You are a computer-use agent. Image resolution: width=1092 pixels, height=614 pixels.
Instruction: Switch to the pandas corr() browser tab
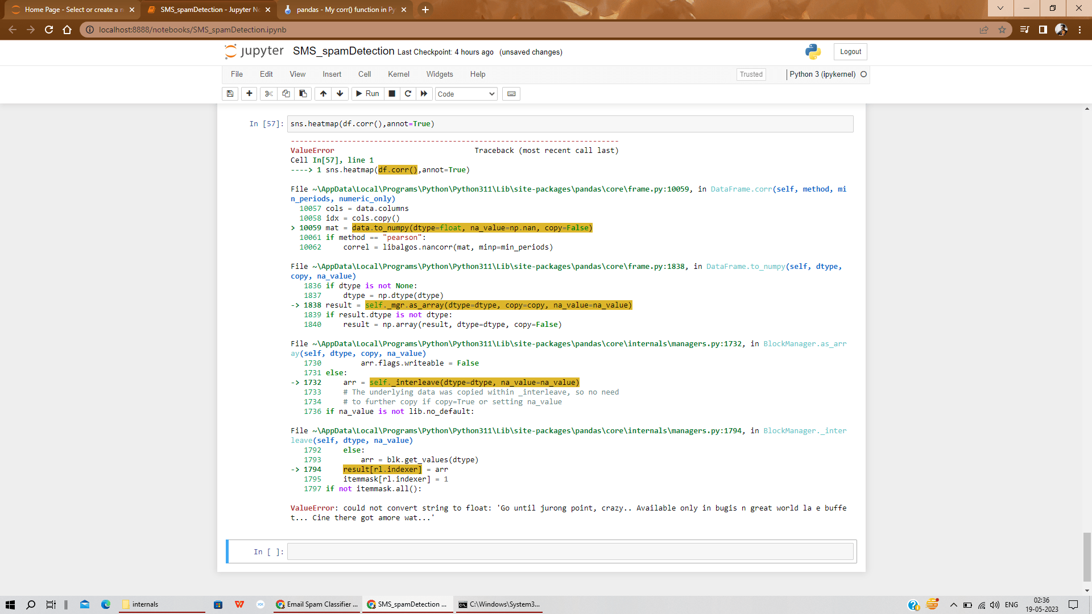[341, 9]
